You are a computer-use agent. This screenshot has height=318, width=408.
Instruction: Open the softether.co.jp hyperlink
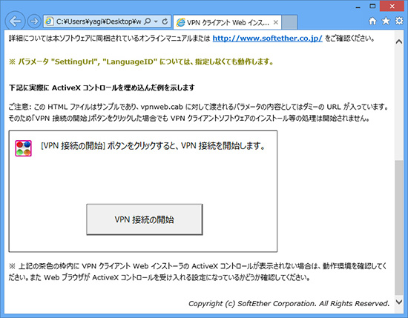click(268, 39)
